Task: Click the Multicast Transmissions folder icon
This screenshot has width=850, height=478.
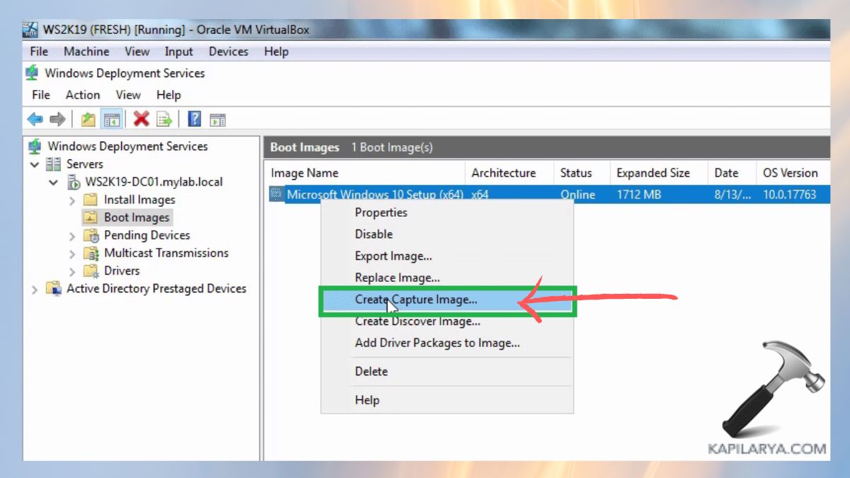Action: pos(91,253)
